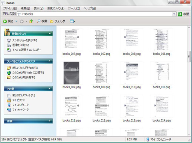The image size is (192, 143).
Task: Click the green Back arrow icon
Action: pos(5,21)
